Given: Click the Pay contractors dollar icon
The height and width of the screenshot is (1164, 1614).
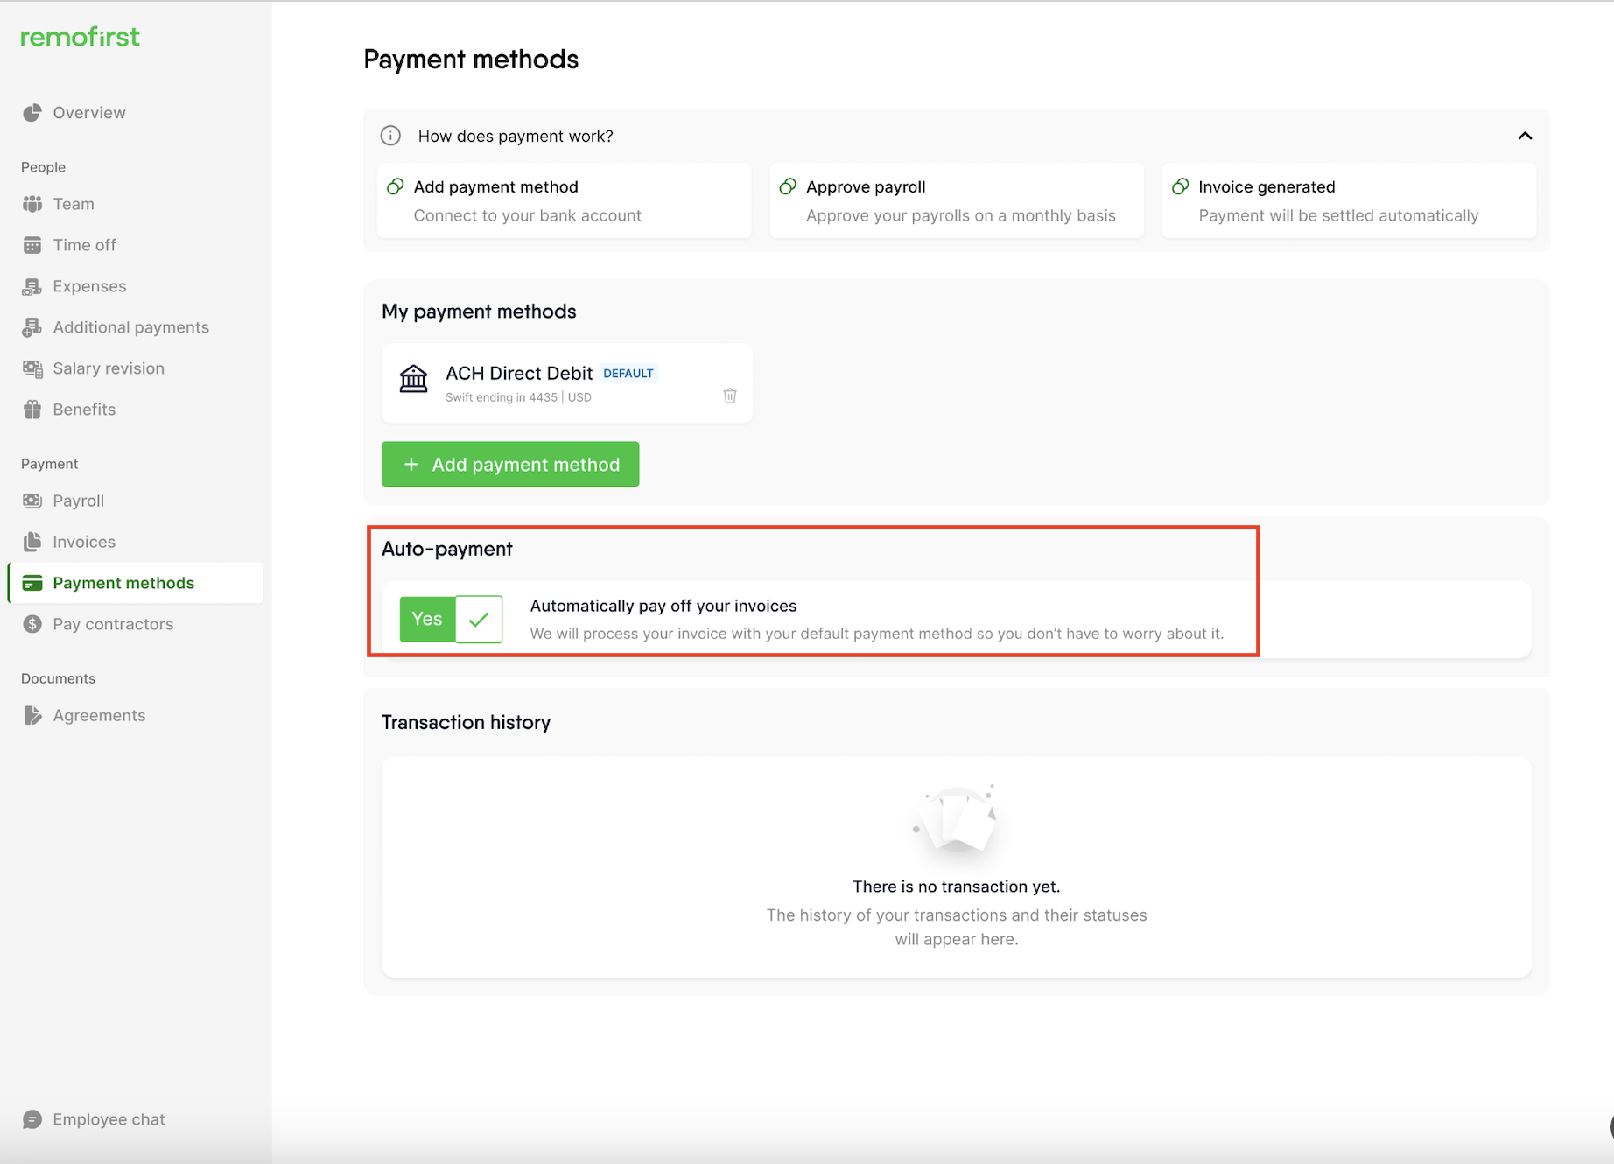Looking at the screenshot, I should pos(32,624).
